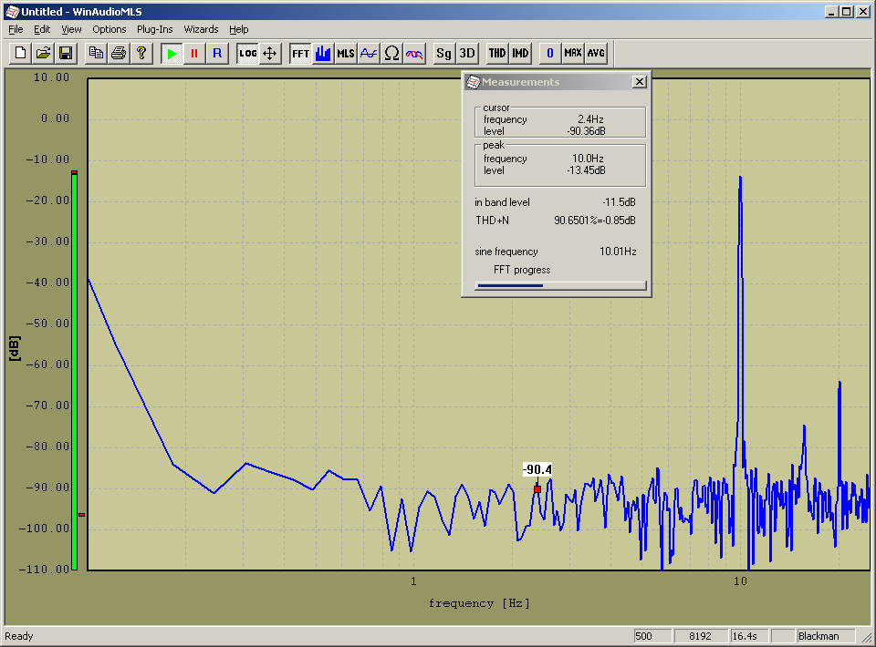Toggle the LOG frequency scale button
The image size is (876, 647).
point(247,53)
